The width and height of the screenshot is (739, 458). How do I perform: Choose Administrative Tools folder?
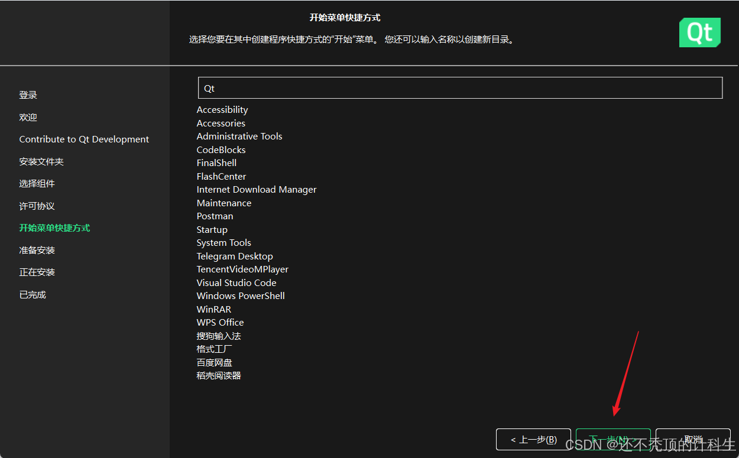coord(239,137)
